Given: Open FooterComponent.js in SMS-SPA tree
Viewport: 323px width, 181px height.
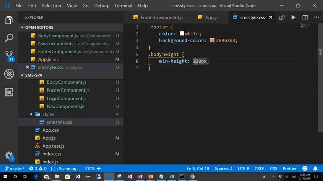Looking at the screenshot, I should click(x=71, y=90).
